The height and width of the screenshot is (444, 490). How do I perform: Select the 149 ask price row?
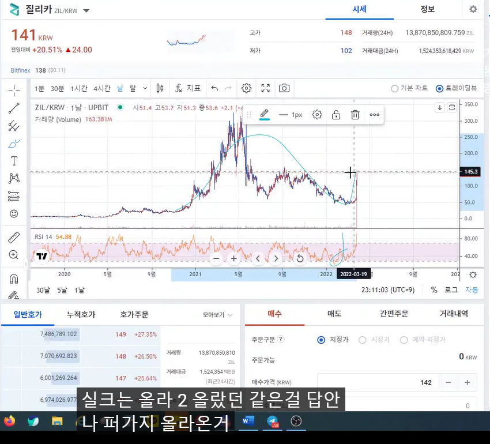[x=81, y=334]
